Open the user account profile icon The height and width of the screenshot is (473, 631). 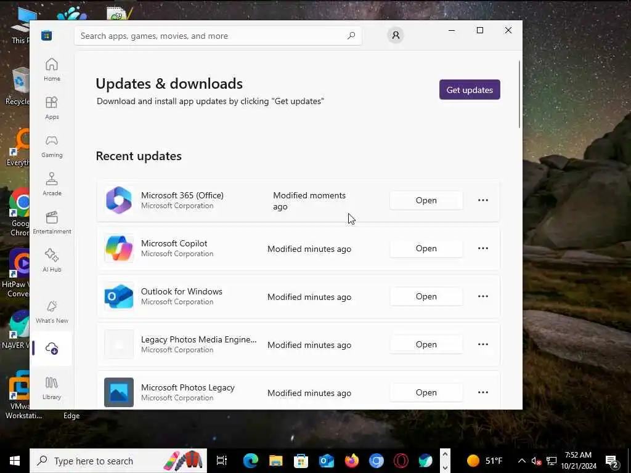tap(396, 35)
